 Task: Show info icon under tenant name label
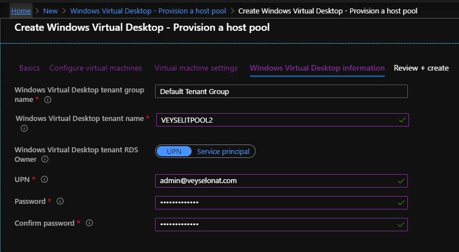(24, 128)
